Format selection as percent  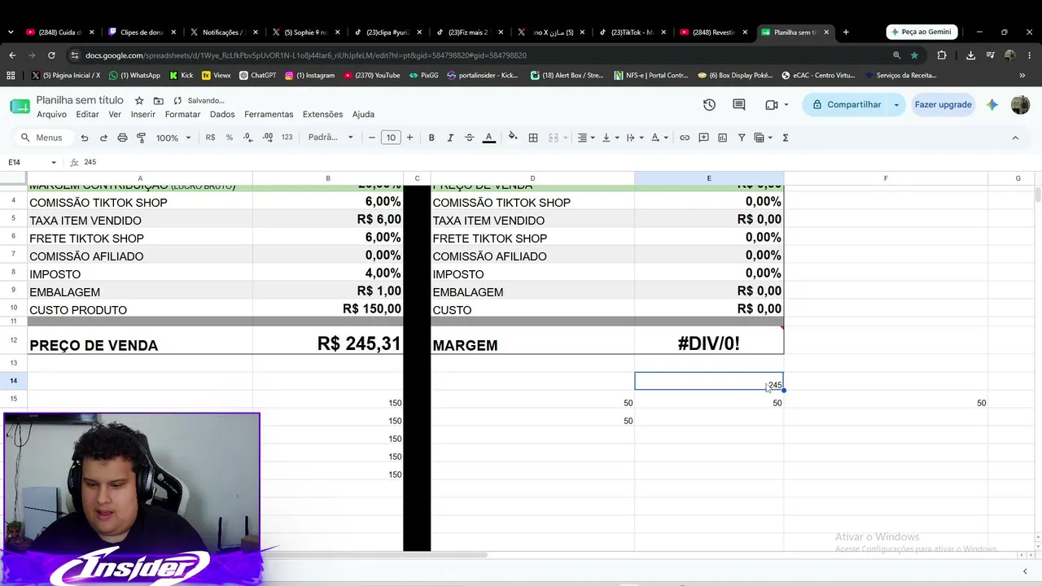tap(230, 138)
